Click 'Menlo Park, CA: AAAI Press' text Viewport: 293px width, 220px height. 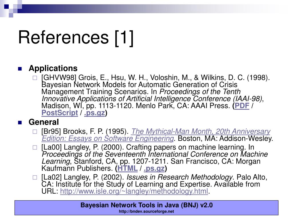point(182,106)
